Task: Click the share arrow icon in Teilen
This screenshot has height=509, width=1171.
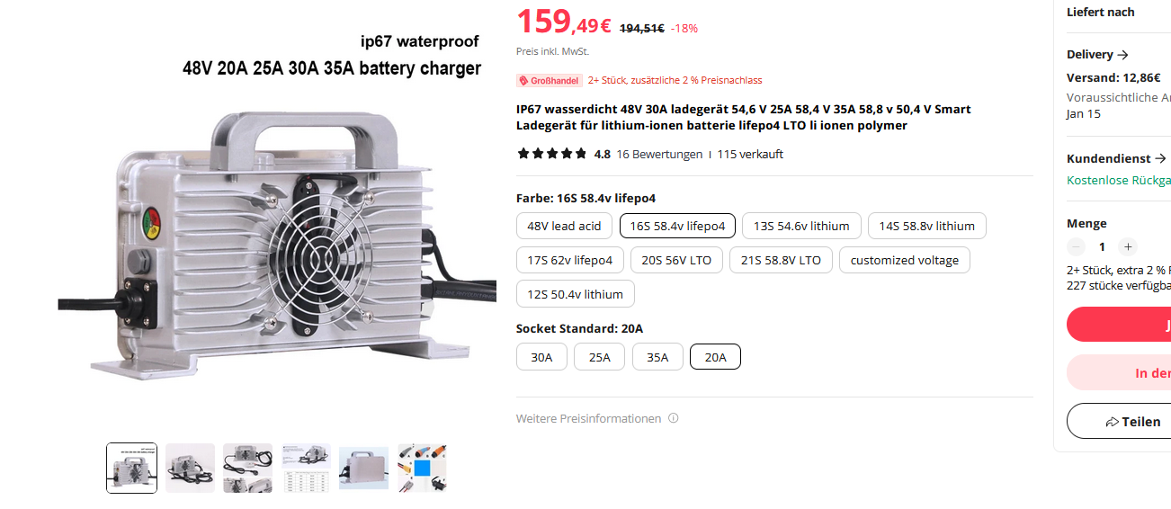Action: click(1113, 422)
